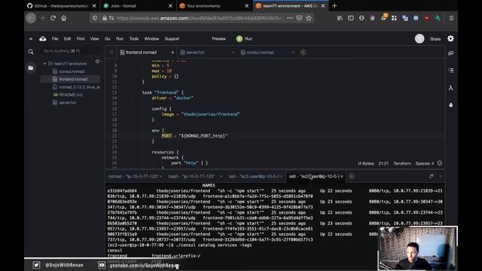The image size is (482, 271).
Task: Select frontend.nomad in the file tree
Action: [73, 79]
